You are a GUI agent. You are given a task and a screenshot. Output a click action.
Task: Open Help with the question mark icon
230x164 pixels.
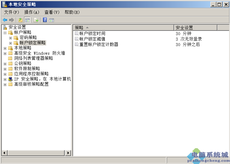(x=45, y=20)
